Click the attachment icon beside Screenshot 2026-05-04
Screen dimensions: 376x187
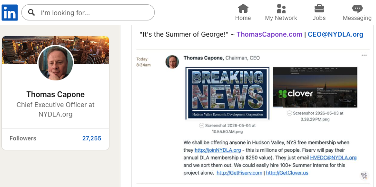[202, 125]
